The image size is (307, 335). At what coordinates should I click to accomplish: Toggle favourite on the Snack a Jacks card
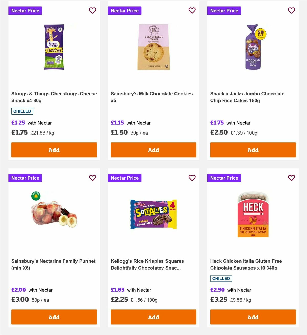[291, 11]
